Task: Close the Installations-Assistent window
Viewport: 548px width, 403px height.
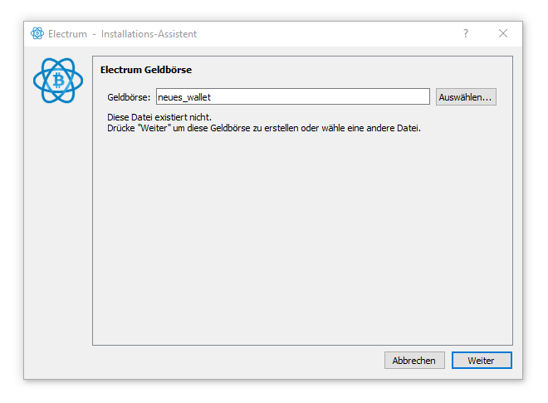Action: (x=503, y=33)
